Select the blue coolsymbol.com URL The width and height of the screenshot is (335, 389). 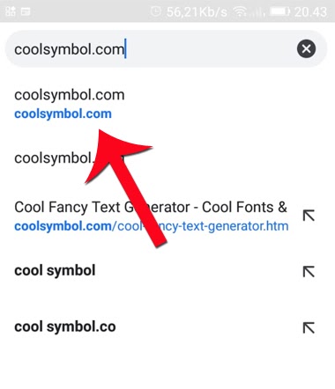[63, 114]
